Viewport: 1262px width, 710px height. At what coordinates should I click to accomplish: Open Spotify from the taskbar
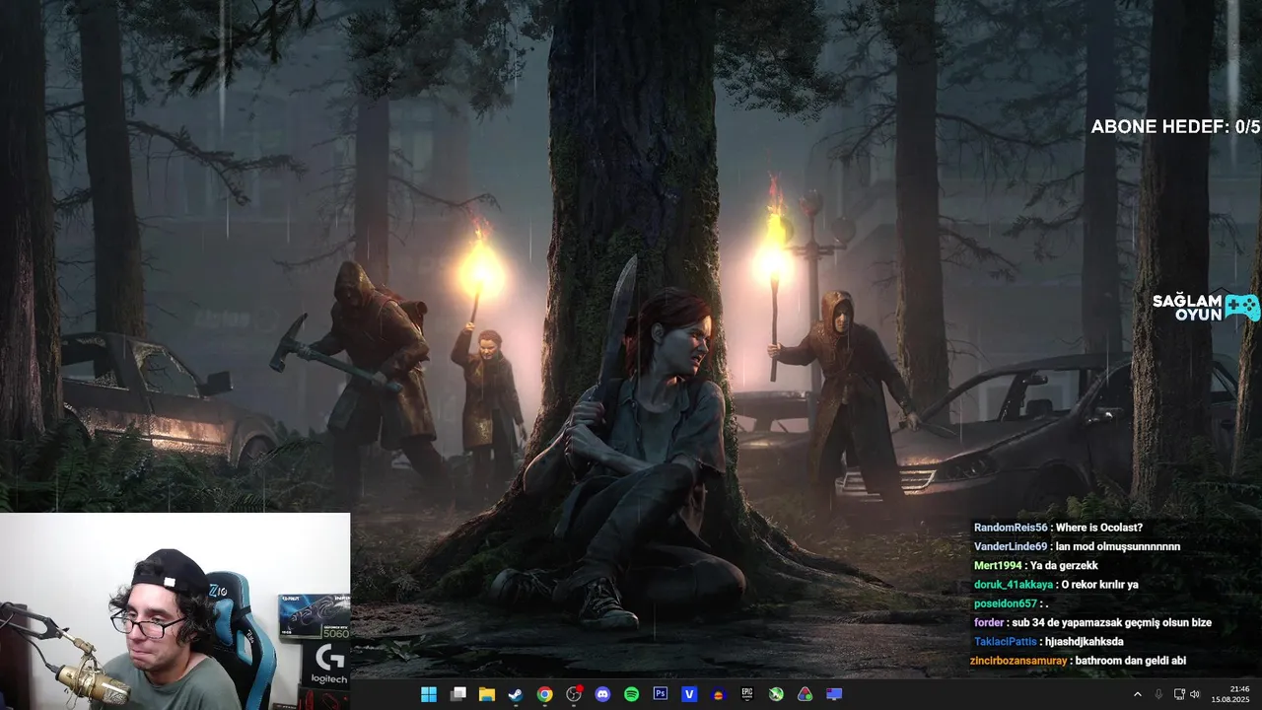coord(631,694)
